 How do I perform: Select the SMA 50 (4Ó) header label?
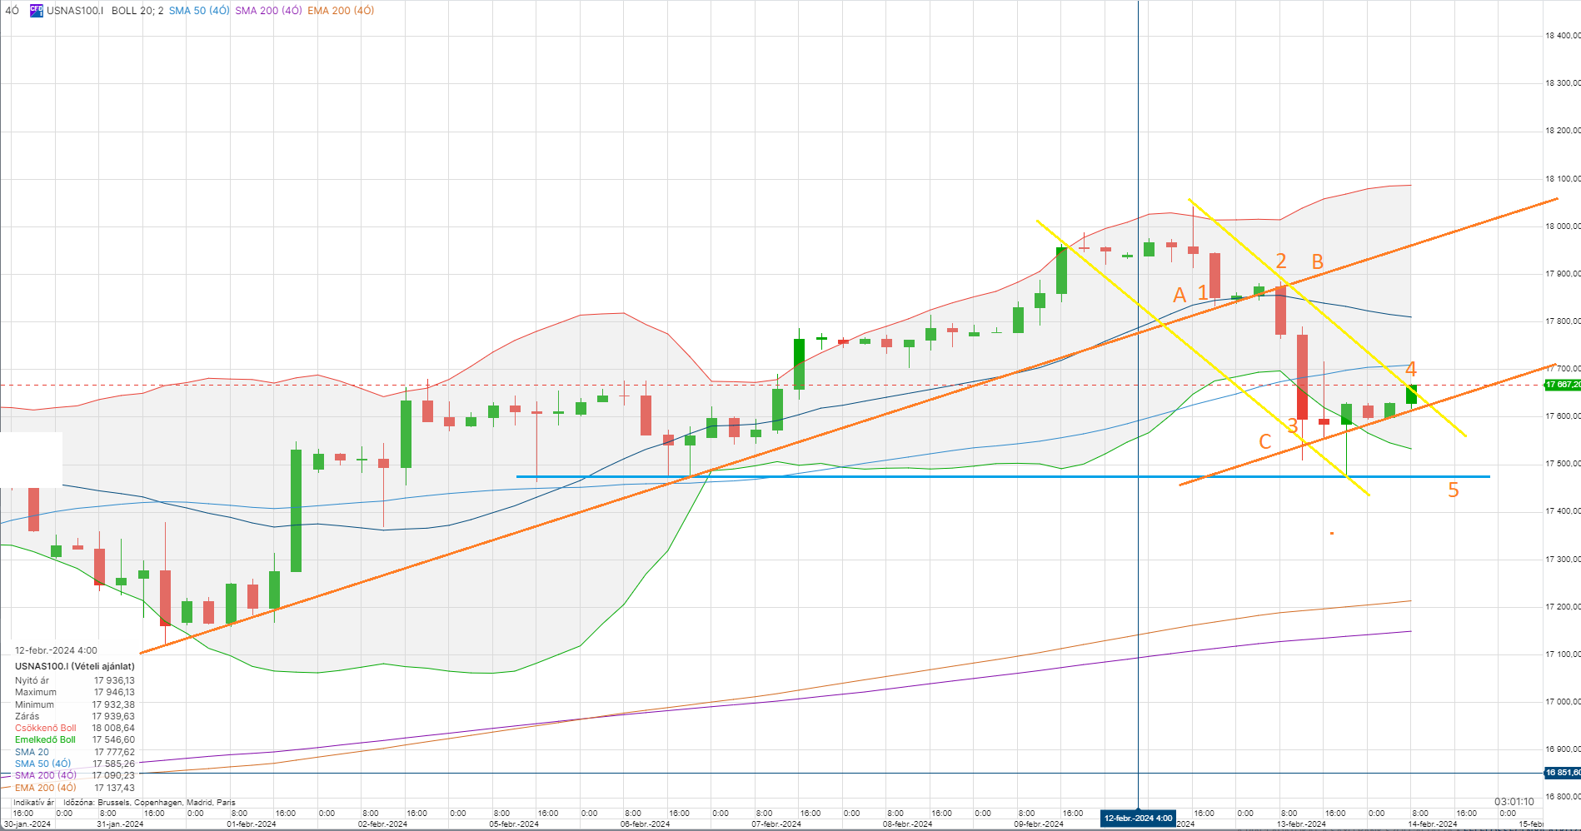point(199,11)
